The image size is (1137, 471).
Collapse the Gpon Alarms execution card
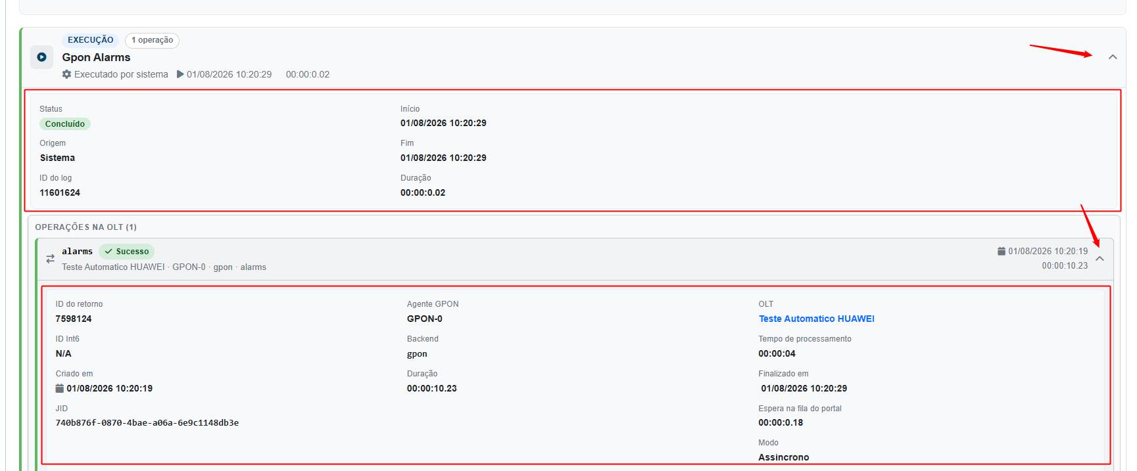[x=1113, y=57]
